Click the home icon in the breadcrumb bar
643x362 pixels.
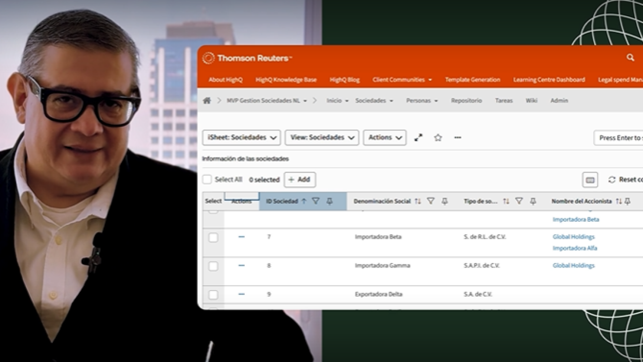coord(207,100)
